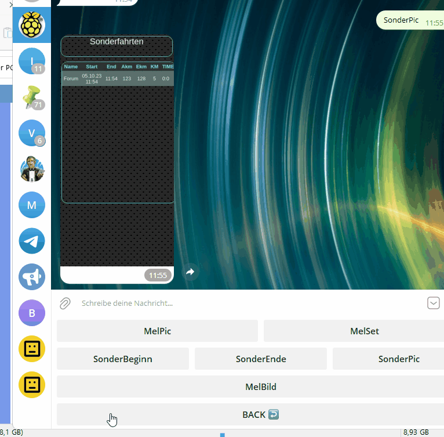Open the tuxedo man avatar chat
Viewport: 444px width, 437px height.
pyautogui.click(x=32, y=169)
